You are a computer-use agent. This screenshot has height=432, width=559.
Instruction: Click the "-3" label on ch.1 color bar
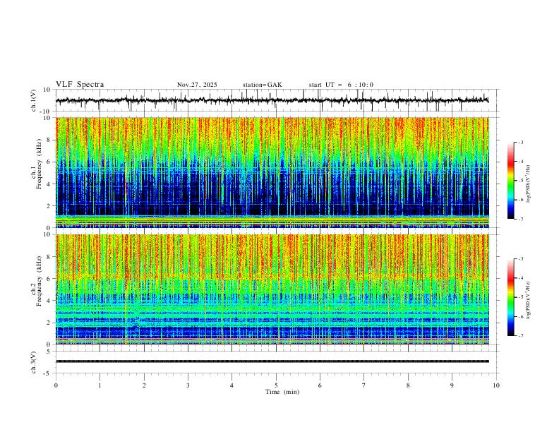point(521,142)
